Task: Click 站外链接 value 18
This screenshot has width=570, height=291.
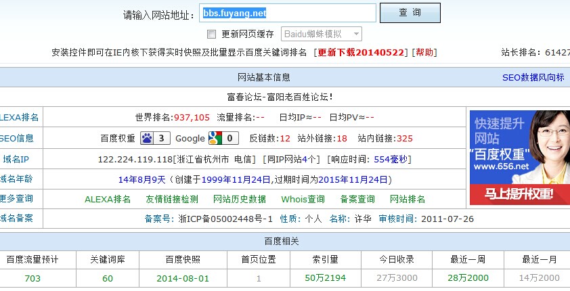Action: point(342,139)
